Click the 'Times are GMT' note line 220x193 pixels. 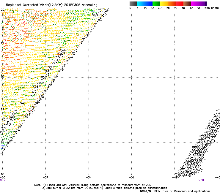[x=93, y=185]
